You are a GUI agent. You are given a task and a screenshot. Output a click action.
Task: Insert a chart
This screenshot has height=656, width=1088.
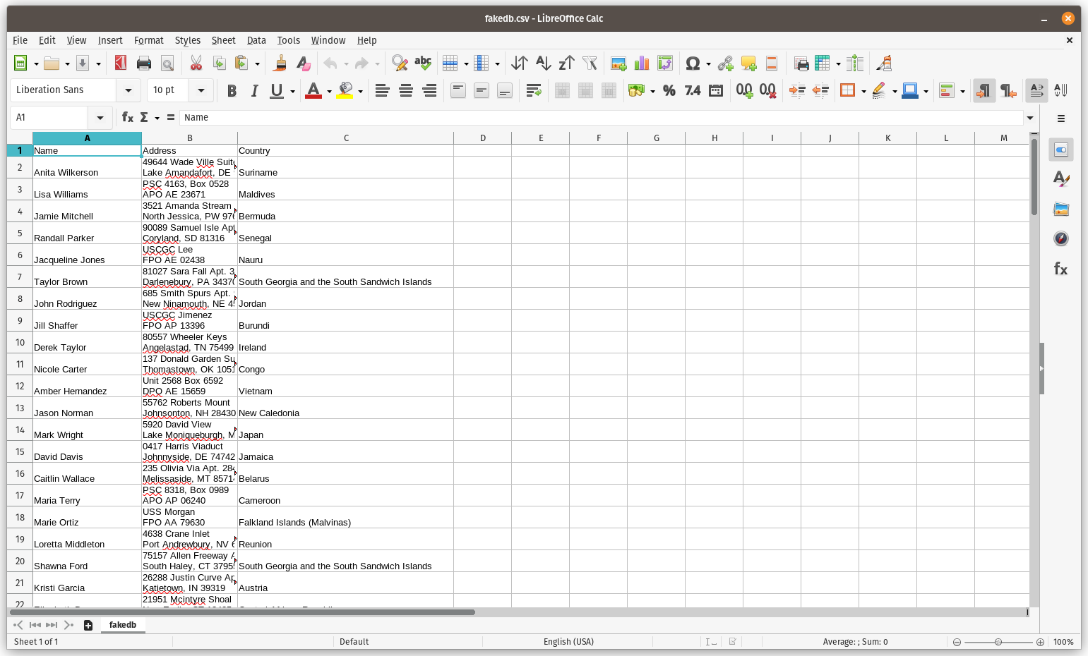tap(641, 63)
